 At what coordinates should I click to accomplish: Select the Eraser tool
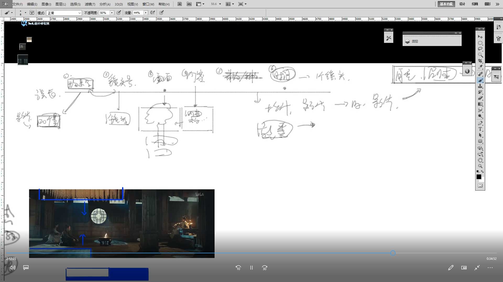click(x=480, y=98)
